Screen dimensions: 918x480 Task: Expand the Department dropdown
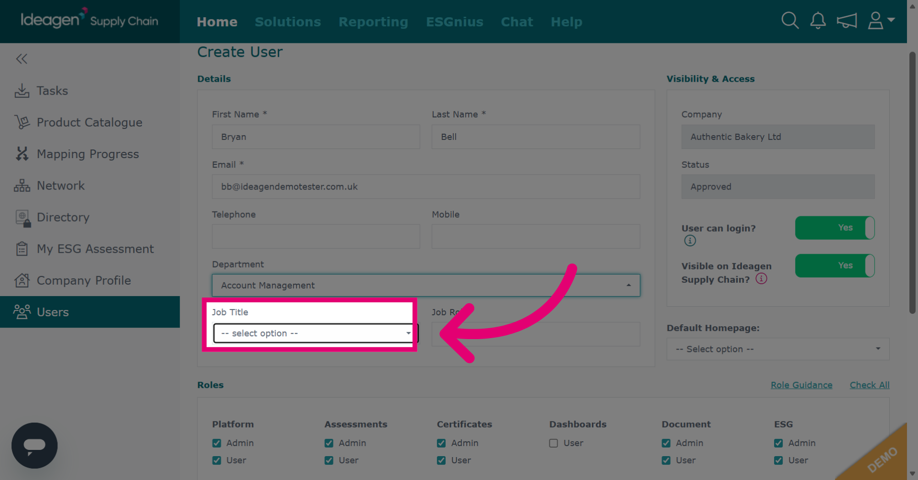(x=426, y=285)
